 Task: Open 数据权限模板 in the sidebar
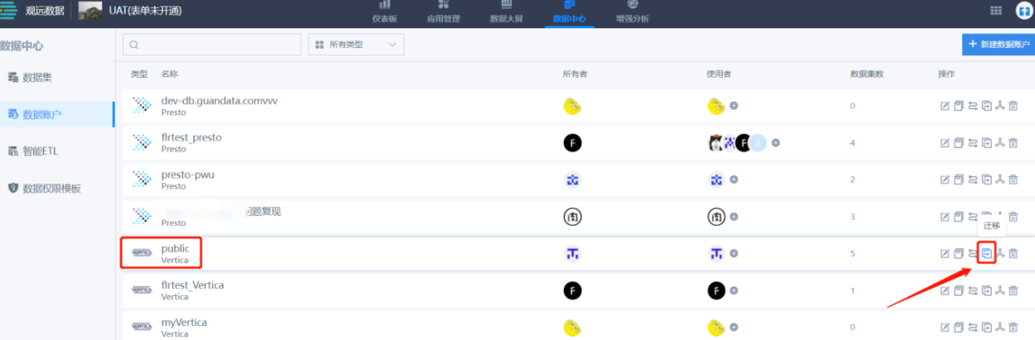point(51,189)
